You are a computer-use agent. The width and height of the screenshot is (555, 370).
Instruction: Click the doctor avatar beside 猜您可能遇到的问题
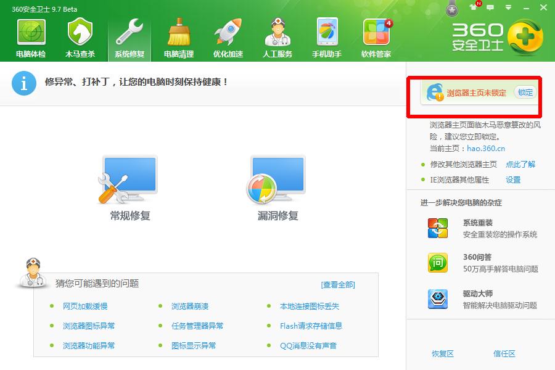tap(33, 273)
